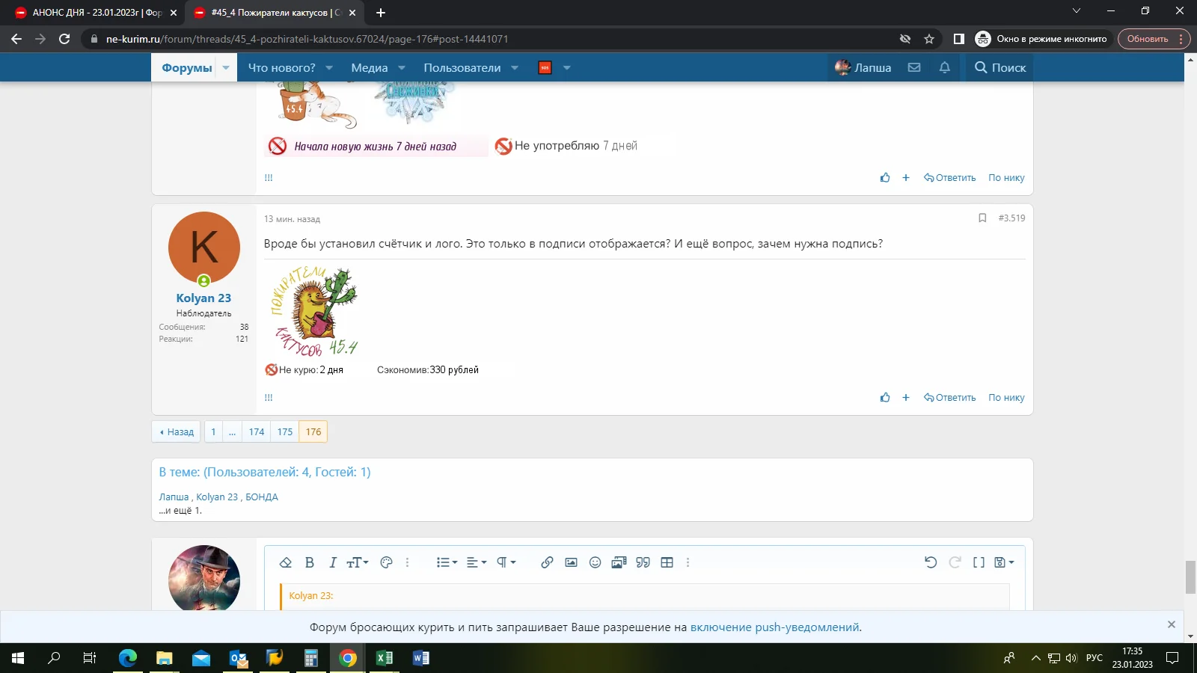
Task: Click the insert image icon in editor
Action: click(571, 562)
